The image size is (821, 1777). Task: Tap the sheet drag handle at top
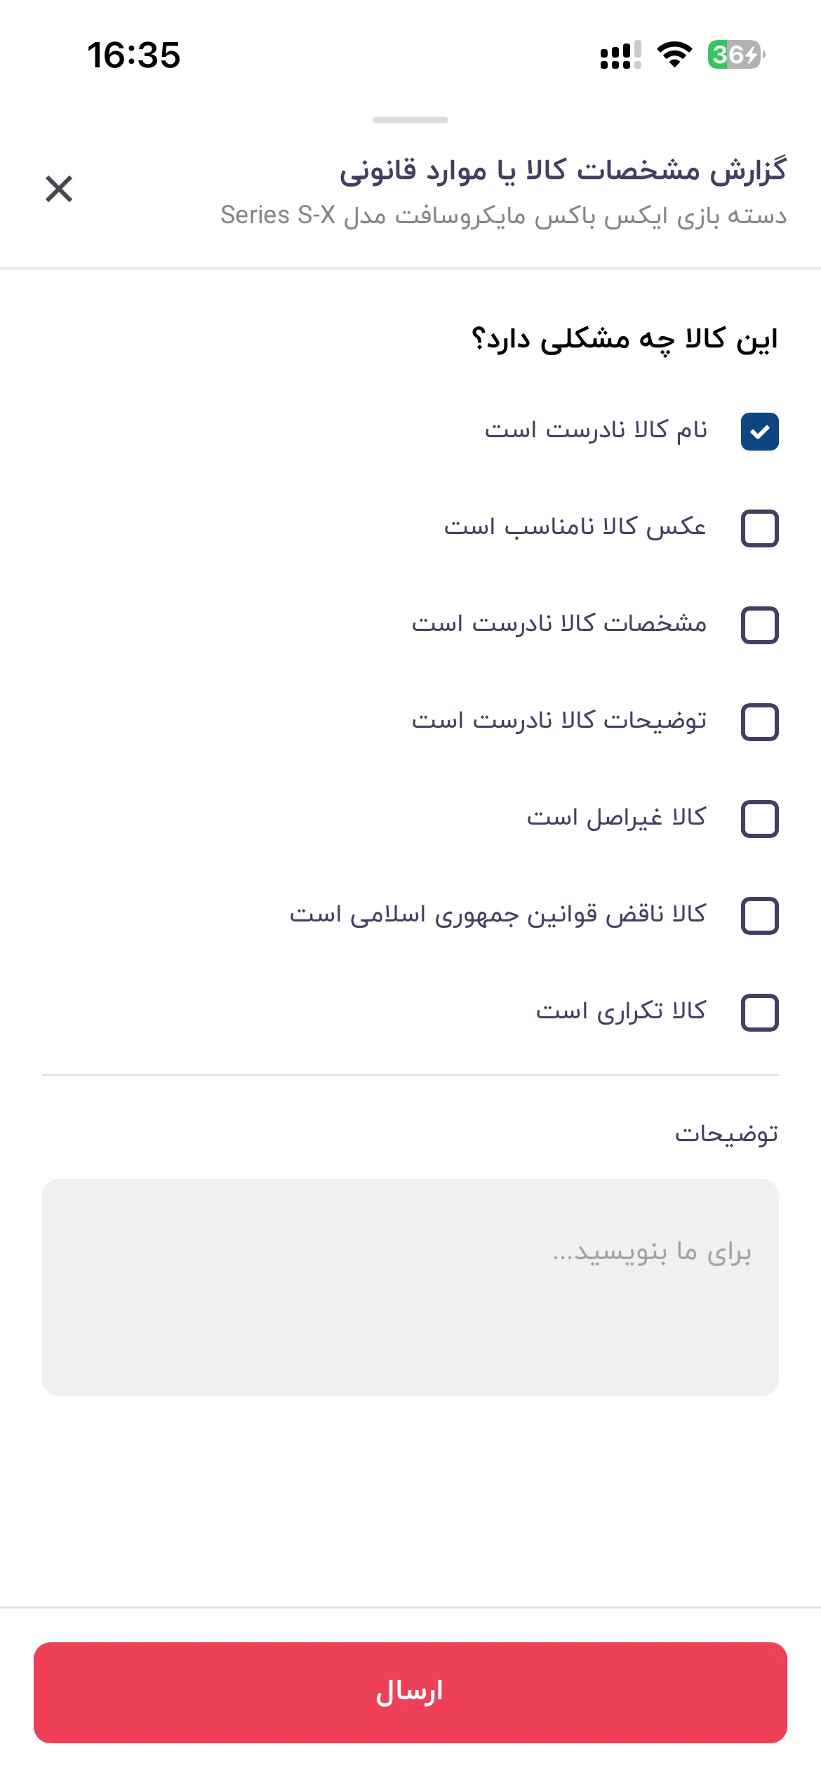410,120
